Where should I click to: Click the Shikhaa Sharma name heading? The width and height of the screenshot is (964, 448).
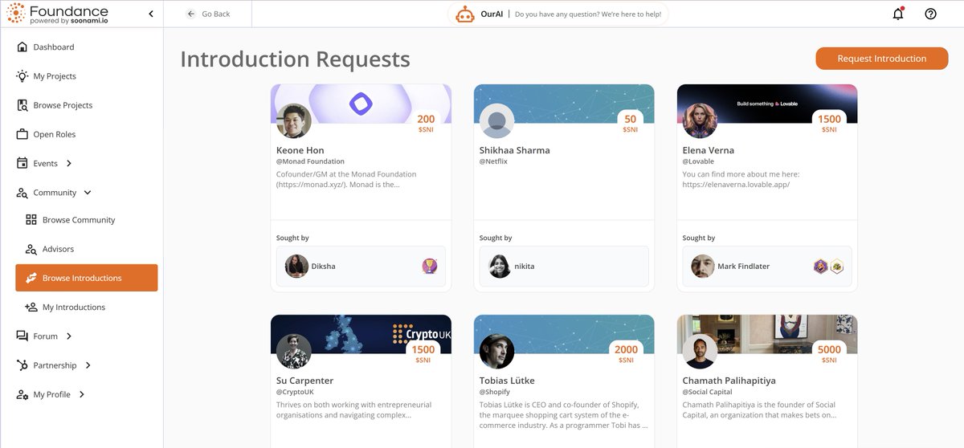515,150
